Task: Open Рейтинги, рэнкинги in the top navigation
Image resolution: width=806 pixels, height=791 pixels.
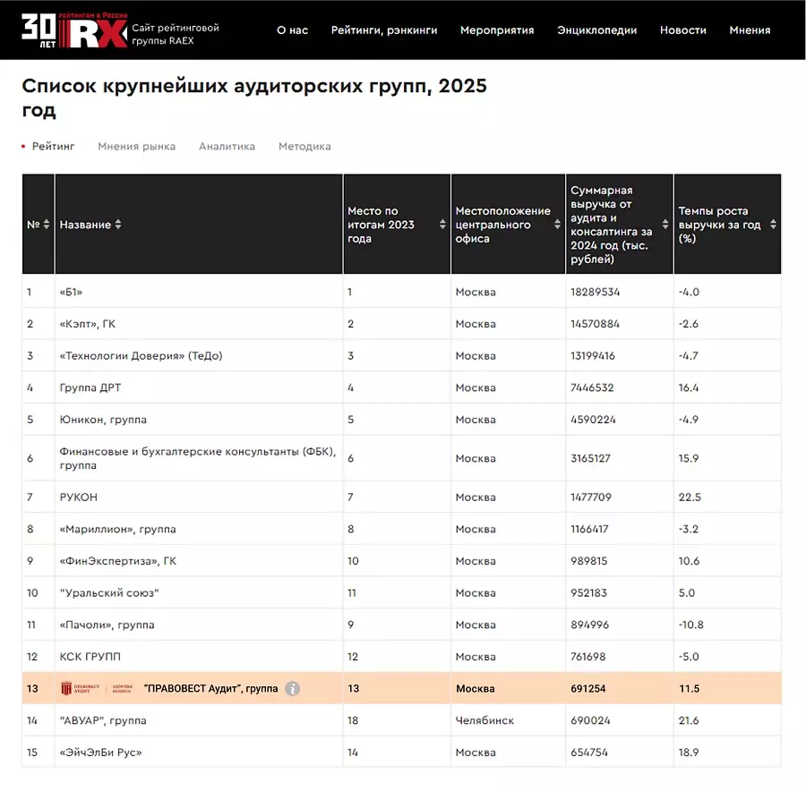Action: [384, 30]
